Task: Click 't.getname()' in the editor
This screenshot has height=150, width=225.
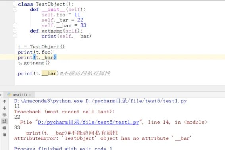Action: (x=34, y=63)
